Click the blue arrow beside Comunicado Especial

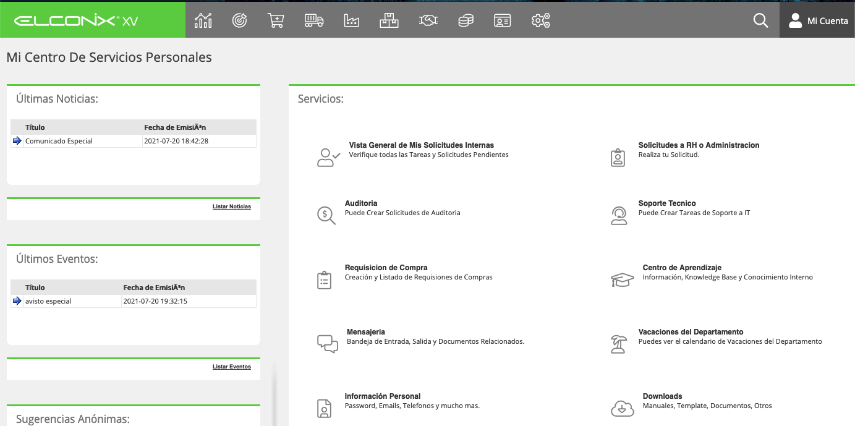[x=17, y=141]
